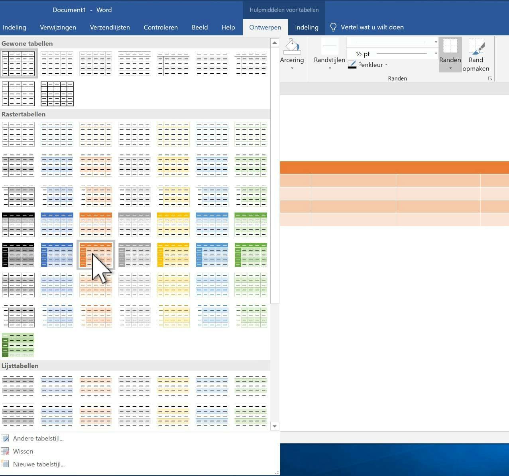Click the Andere tabelstijl icon entry

click(5, 439)
